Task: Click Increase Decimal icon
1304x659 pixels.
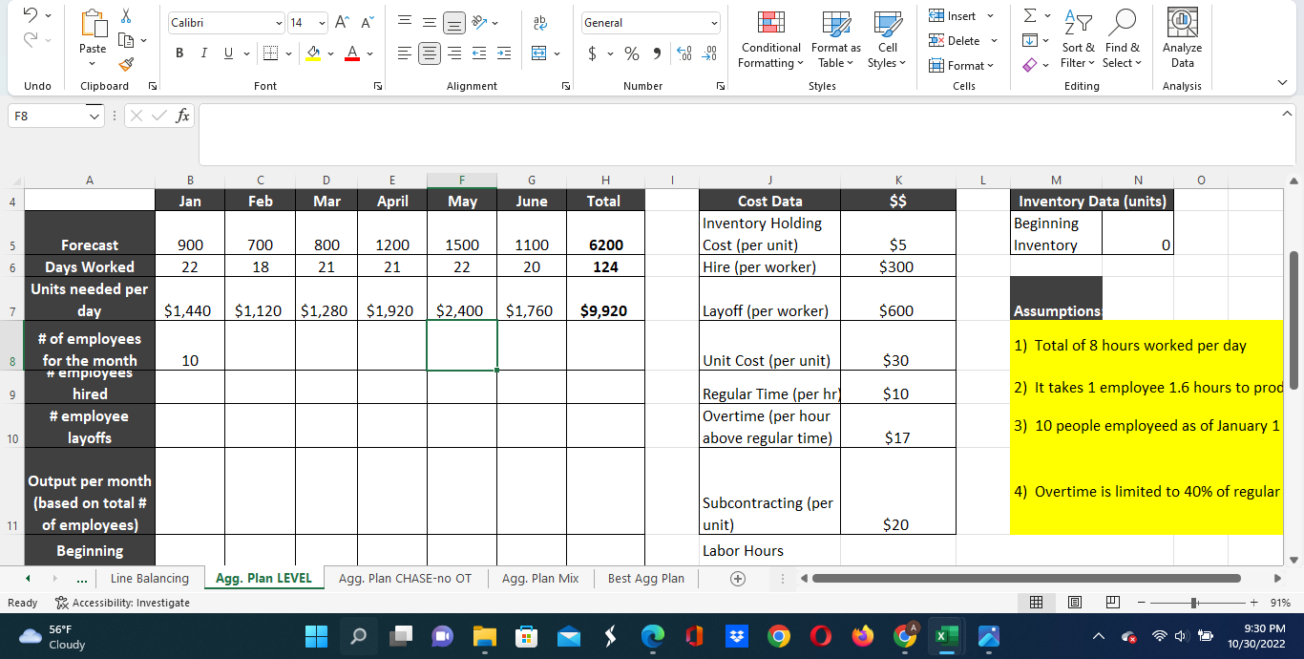Action: point(684,53)
